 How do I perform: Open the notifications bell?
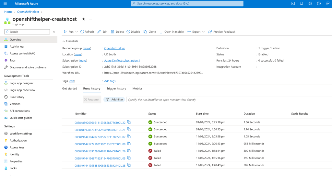(x=302, y=4)
